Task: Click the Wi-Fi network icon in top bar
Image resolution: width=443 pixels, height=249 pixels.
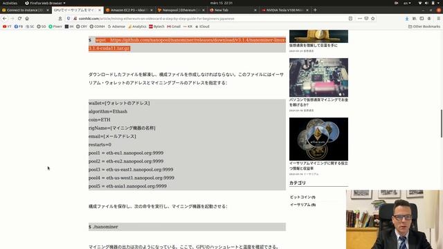Action: [x=420, y=3]
